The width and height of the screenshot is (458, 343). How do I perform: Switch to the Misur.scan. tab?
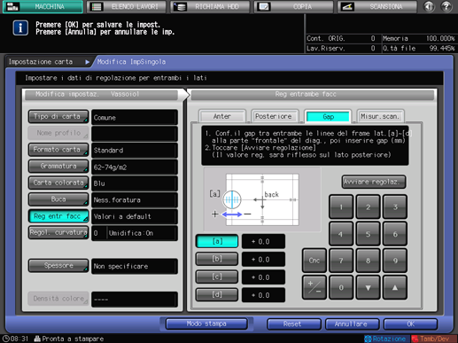click(x=380, y=116)
